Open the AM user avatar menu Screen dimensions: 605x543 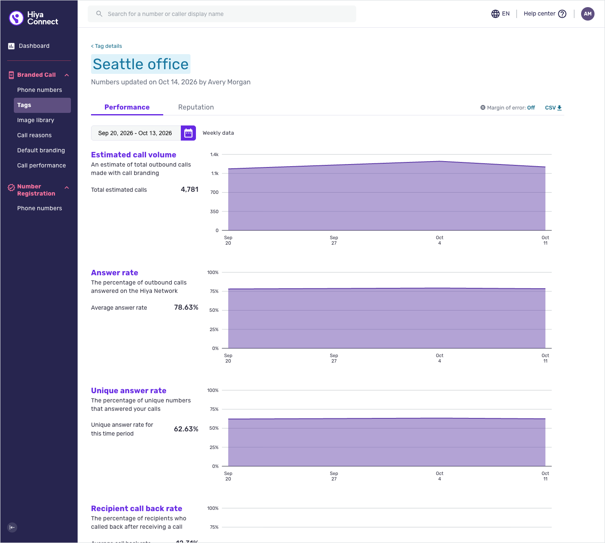click(588, 14)
